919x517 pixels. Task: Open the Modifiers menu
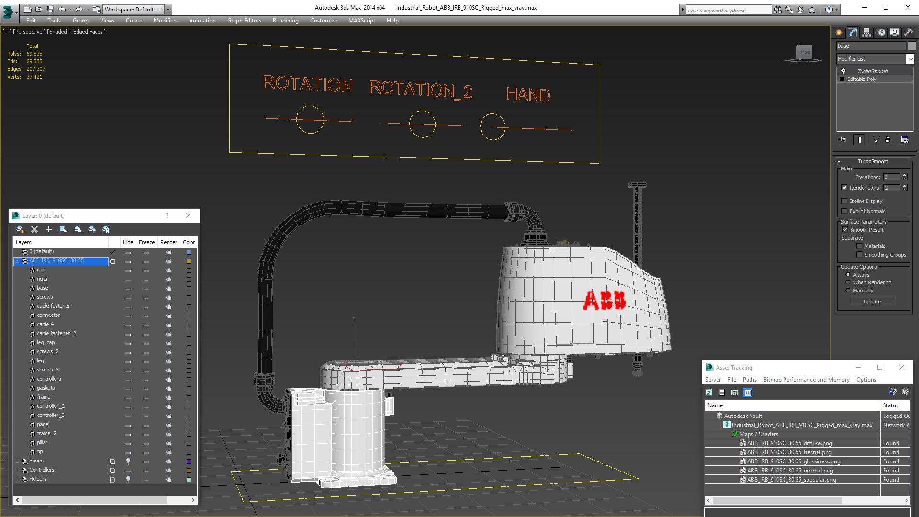pos(166,21)
